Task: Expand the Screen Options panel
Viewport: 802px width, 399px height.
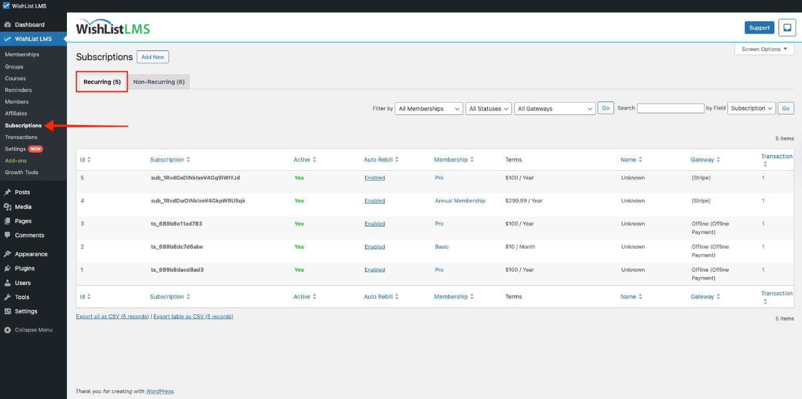Action: [x=763, y=49]
